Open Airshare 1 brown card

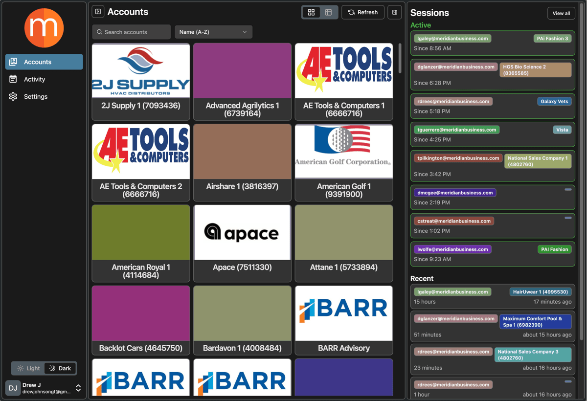click(243, 162)
